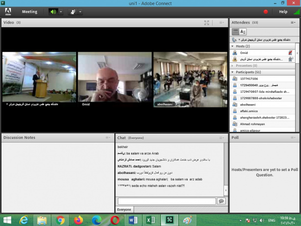Collapse the Participants group

point(232,72)
